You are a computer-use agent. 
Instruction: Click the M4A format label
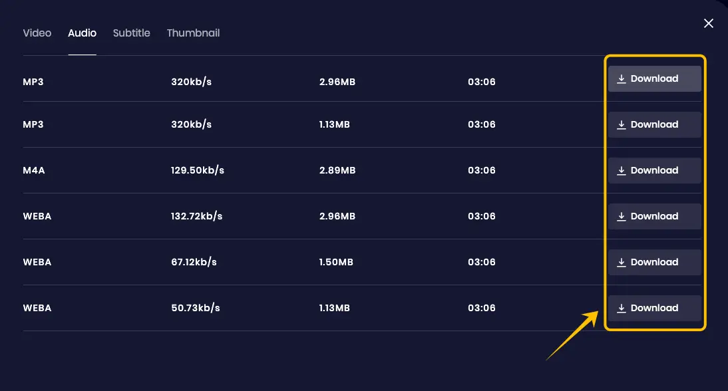pos(33,170)
